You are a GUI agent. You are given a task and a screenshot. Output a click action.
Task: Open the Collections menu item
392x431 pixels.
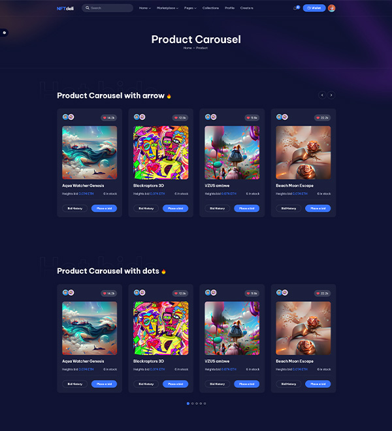[211, 8]
